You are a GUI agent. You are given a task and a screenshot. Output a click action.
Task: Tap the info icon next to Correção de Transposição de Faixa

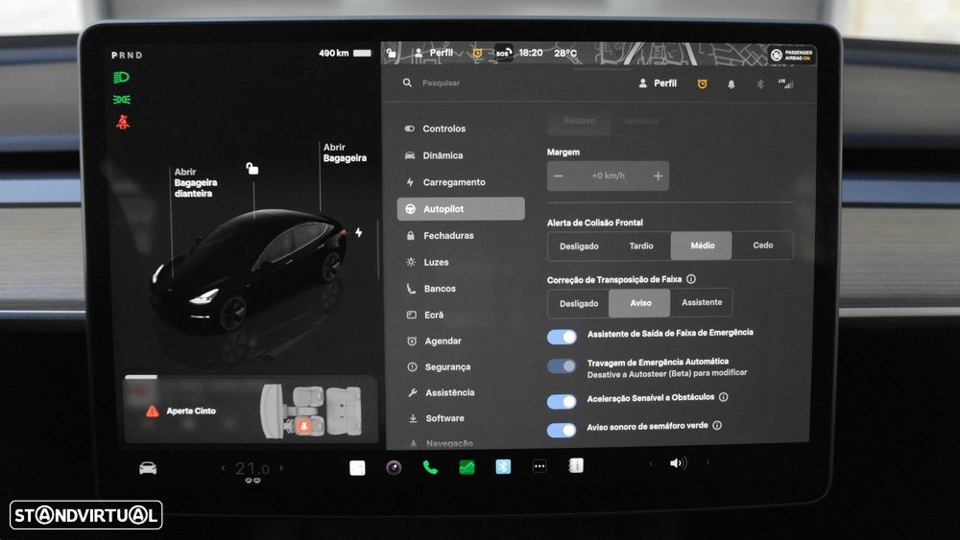691,279
